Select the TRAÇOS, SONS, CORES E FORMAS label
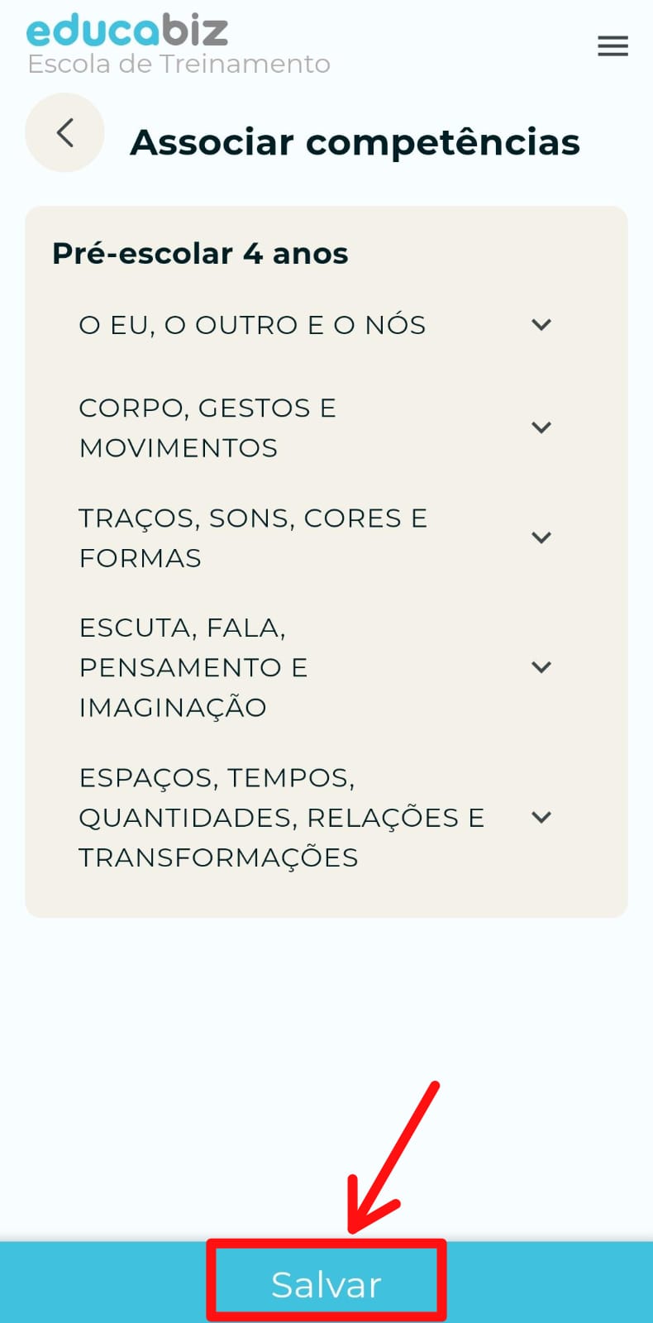 click(x=252, y=537)
